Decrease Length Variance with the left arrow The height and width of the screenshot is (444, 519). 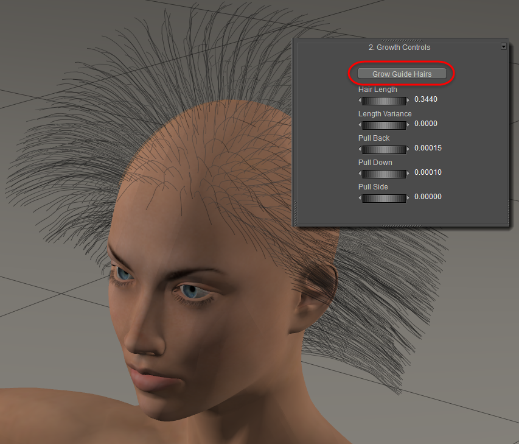[x=360, y=125]
